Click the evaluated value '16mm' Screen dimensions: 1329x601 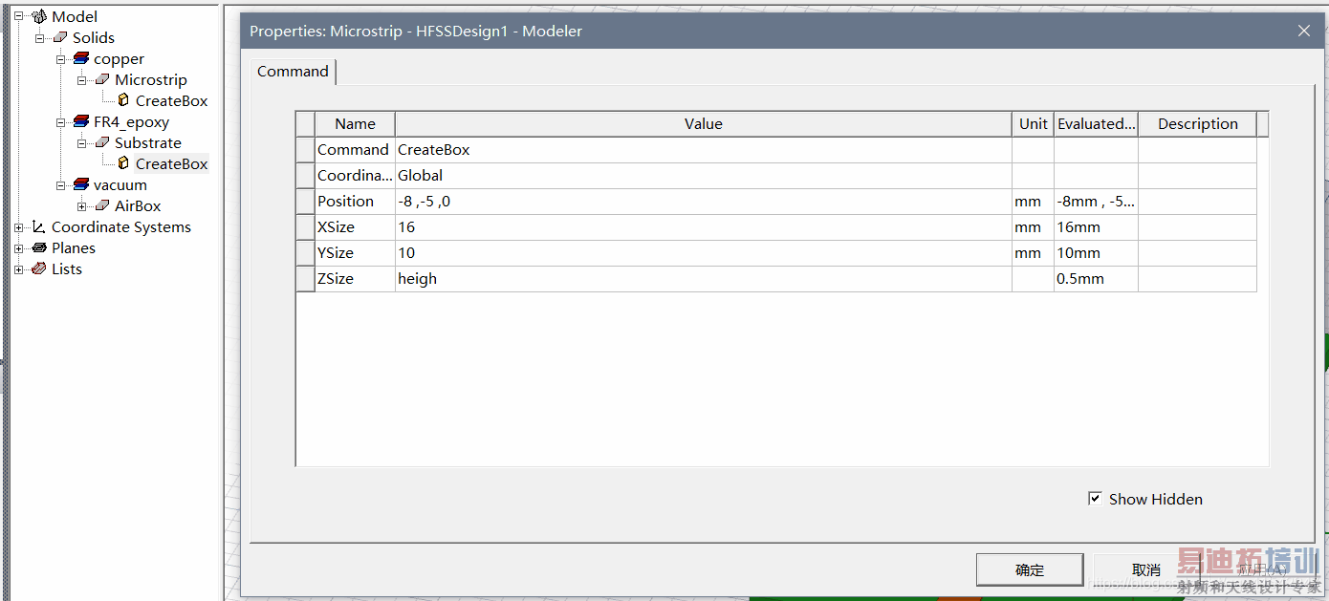tap(1096, 227)
